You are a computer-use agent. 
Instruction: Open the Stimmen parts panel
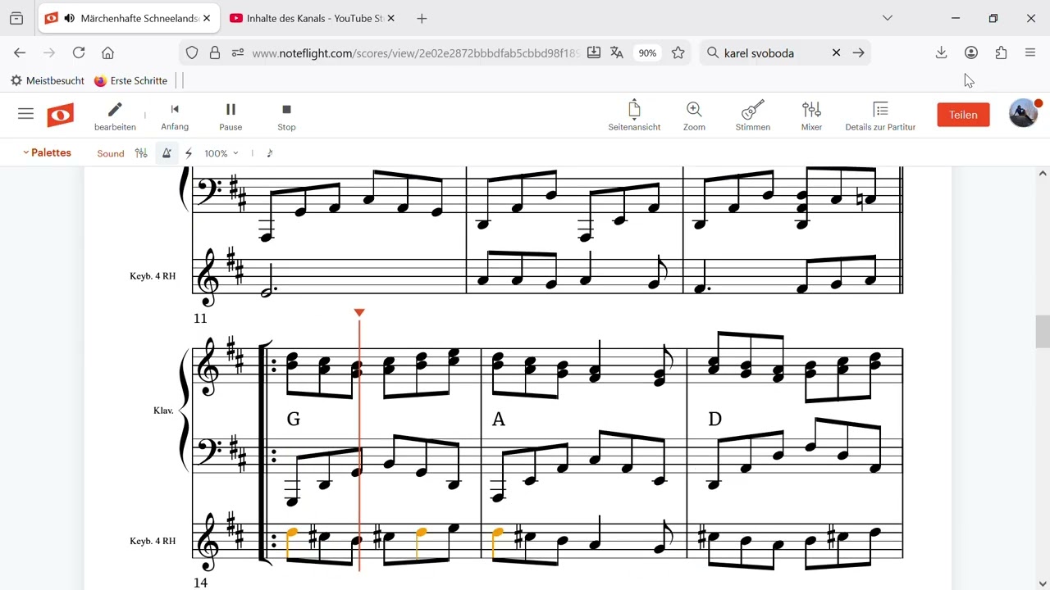[753, 116]
